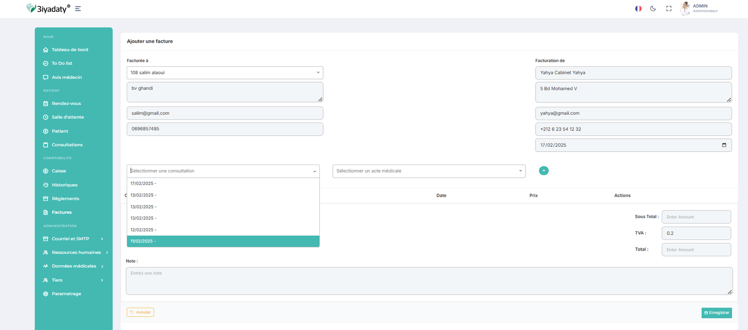Expand Courriel et SMTP submenu

coord(70,239)
